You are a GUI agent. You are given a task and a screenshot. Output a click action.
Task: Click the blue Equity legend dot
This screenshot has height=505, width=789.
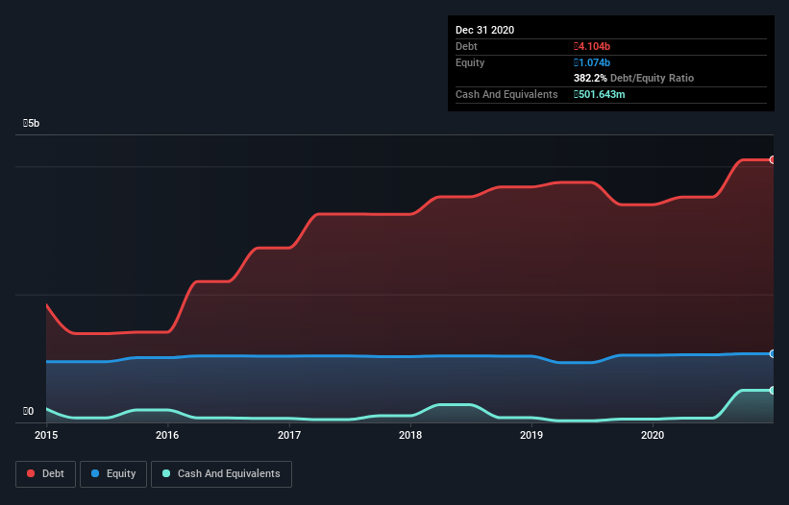95,473
